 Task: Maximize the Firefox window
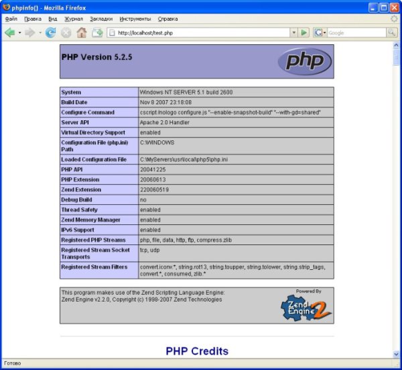point(384,7)
